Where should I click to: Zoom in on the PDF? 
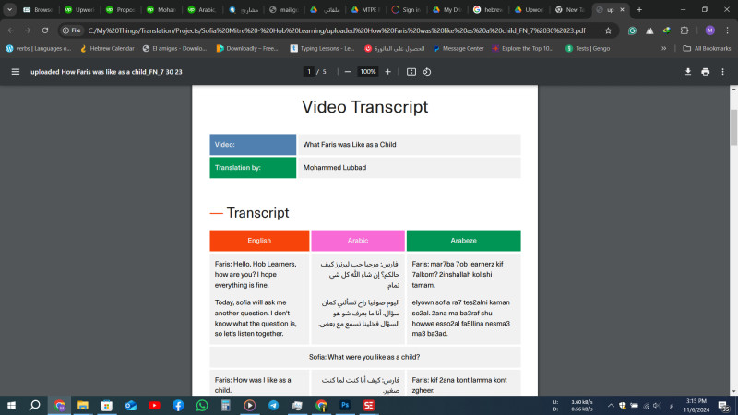tap(387, 71)
